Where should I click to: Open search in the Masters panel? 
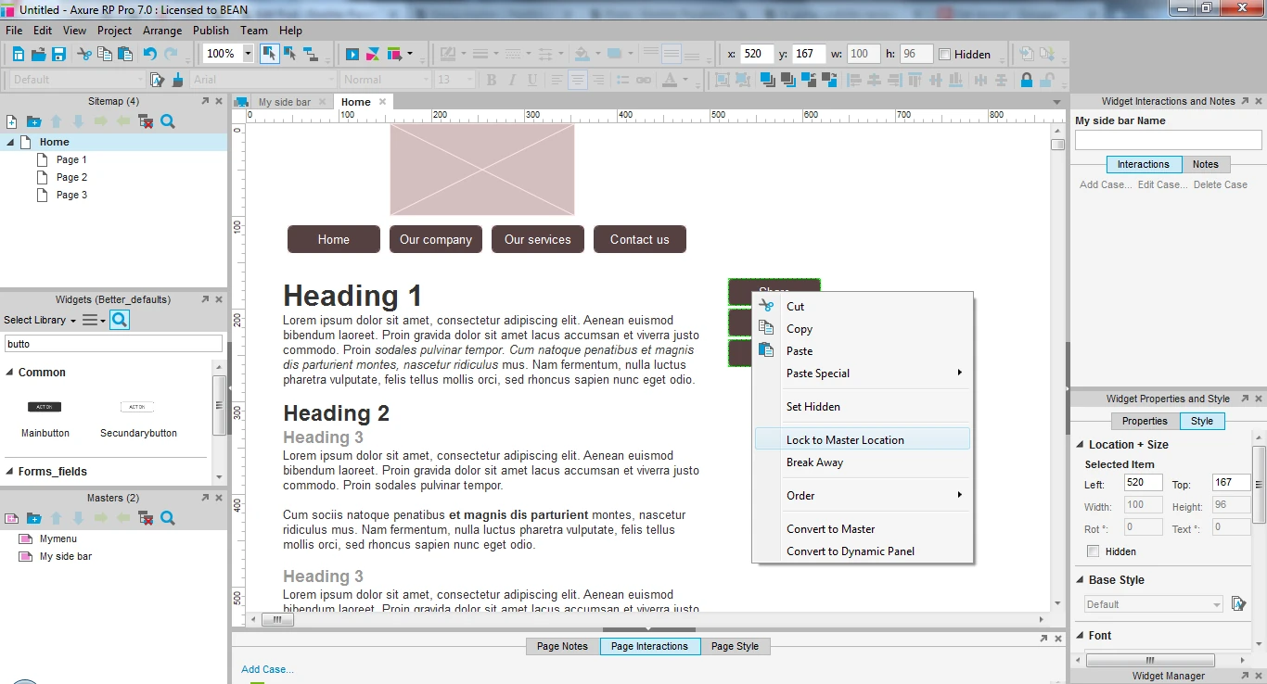[x=168, y=518]
